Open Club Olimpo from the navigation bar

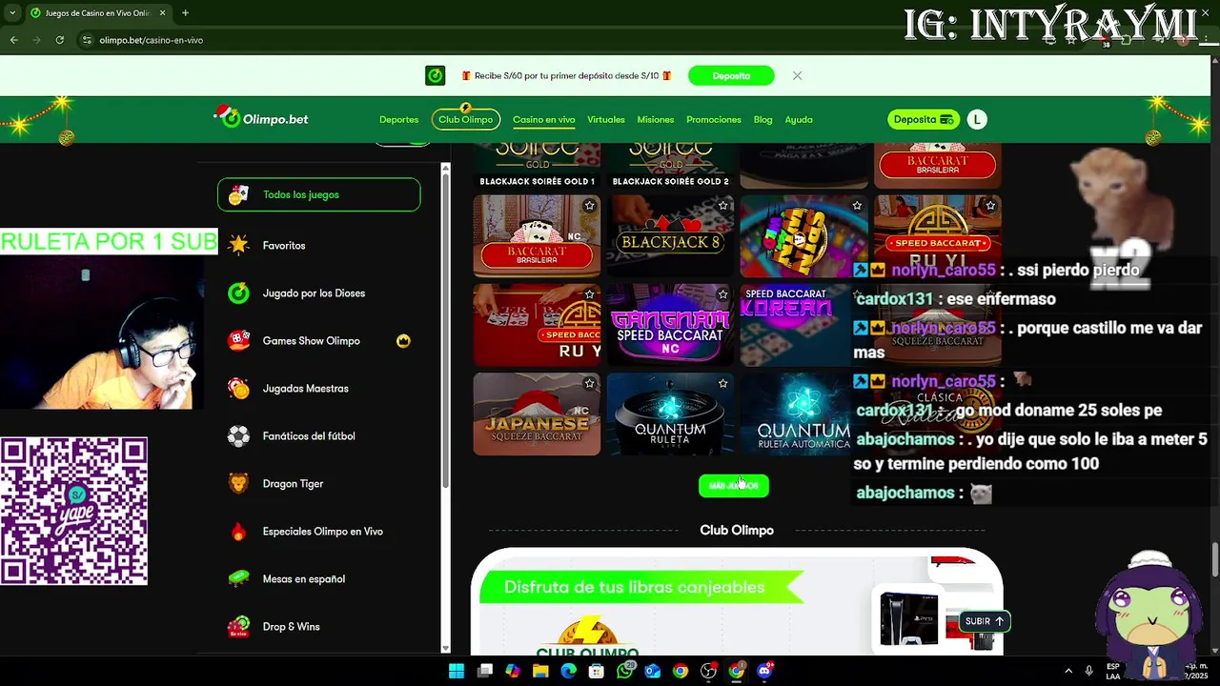[x=465, y=119]
